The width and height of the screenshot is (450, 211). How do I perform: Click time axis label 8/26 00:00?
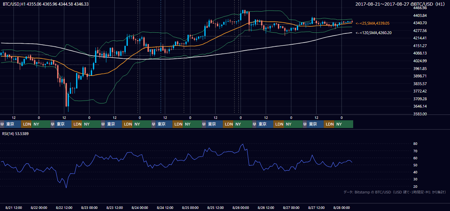pyautogui.click(x=241, y=207)
